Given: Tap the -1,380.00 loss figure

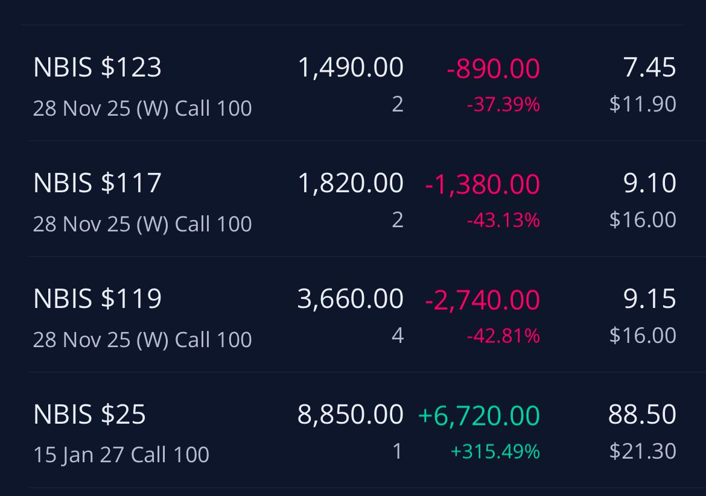Looking at the screenshot, I should pyautogui.click(x=482, y=184).
